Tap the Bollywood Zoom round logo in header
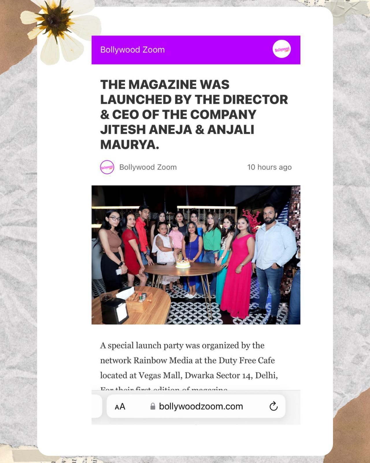Image resolution: width=370 pixels, height=463 pixels. pyautogui.click(x=282, y=49)
